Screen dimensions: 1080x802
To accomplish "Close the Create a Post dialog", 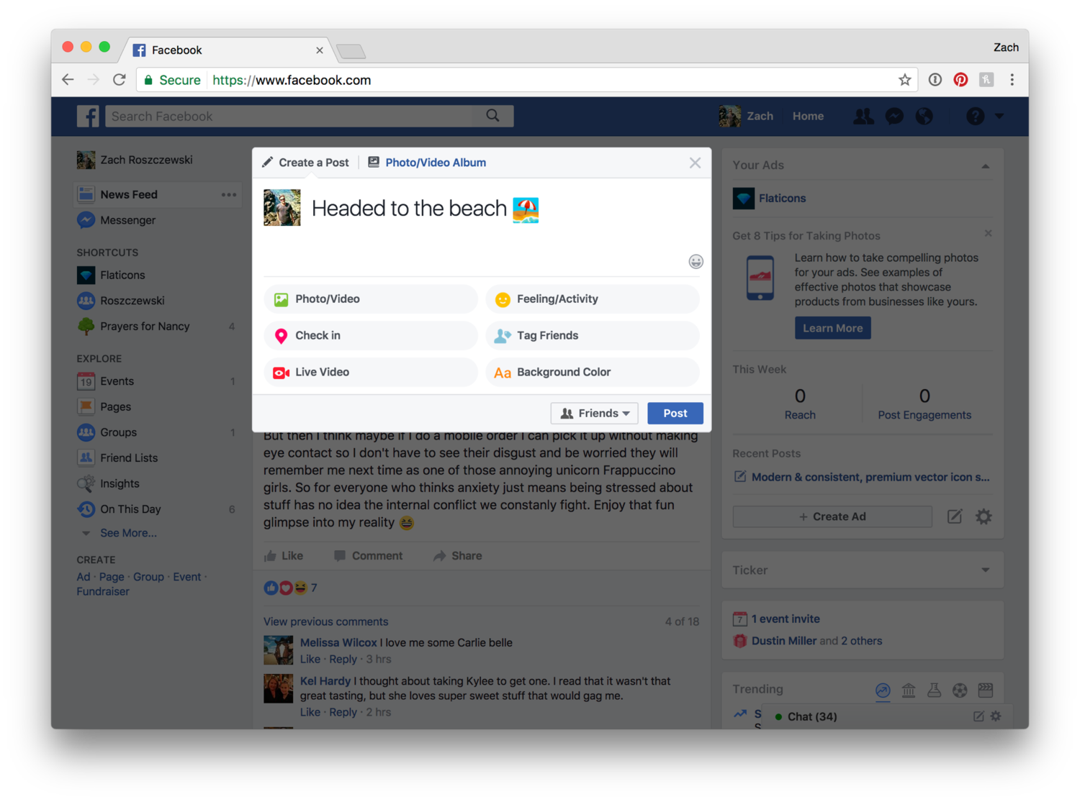I will [x=695, y=163].
